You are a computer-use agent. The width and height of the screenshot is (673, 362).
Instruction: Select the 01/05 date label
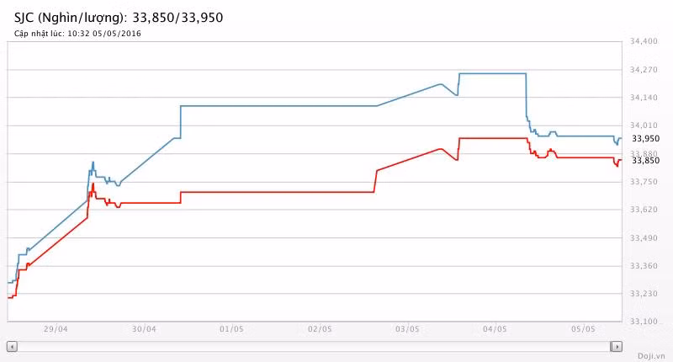coord(231,329)
